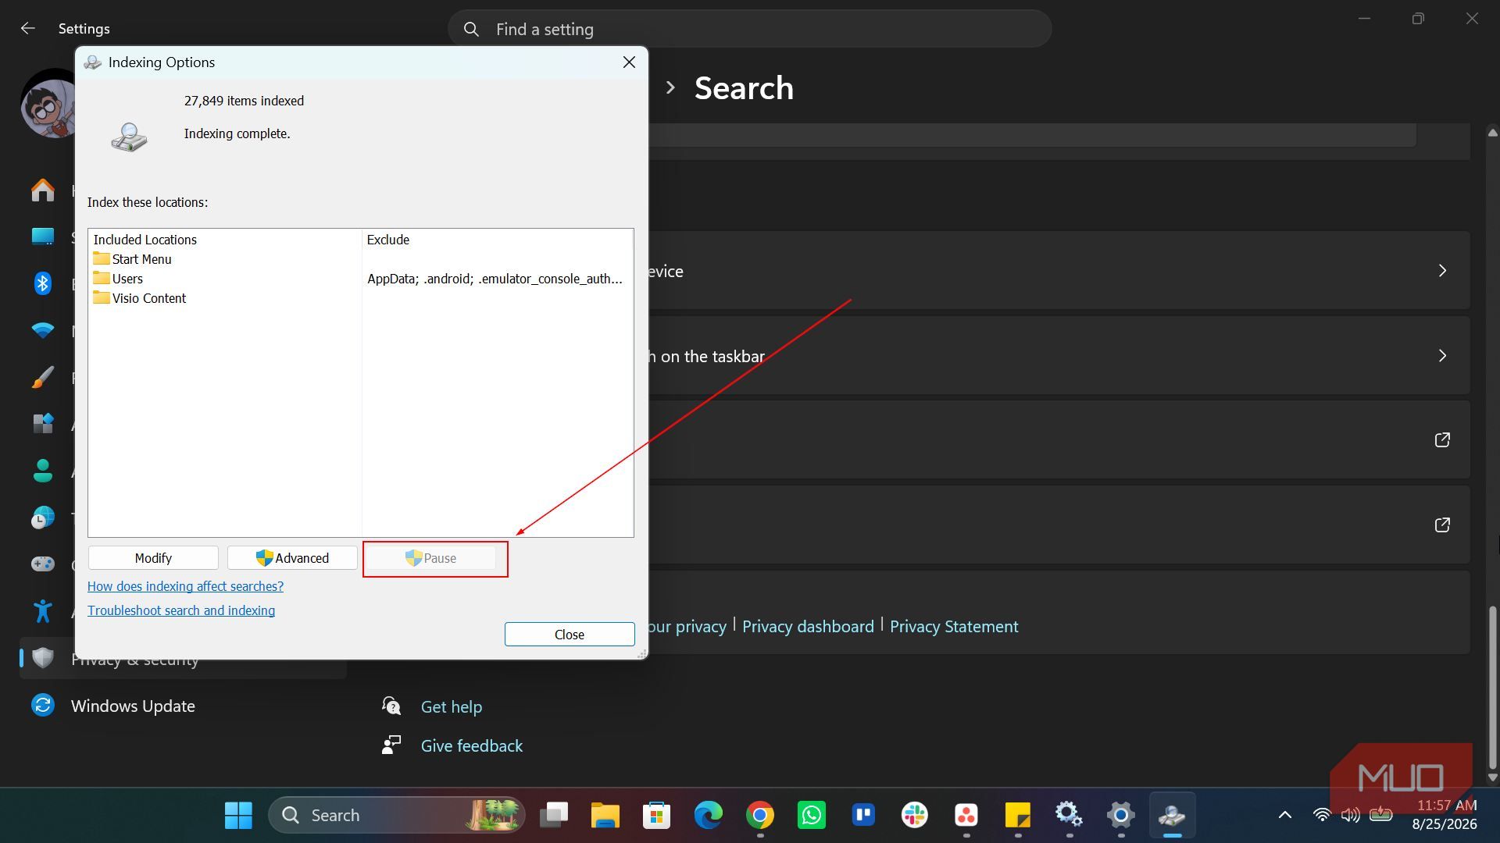Expand the 'on the taskbar' row chevron

click(x=1442, y=356)
